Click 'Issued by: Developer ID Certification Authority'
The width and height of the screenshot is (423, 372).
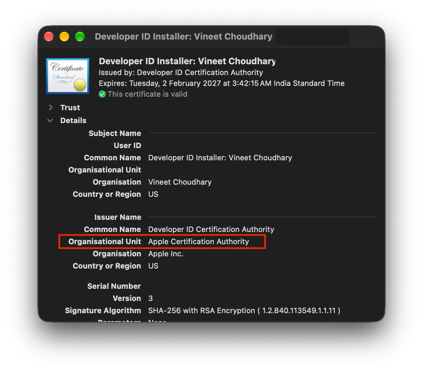click(181, 72)
